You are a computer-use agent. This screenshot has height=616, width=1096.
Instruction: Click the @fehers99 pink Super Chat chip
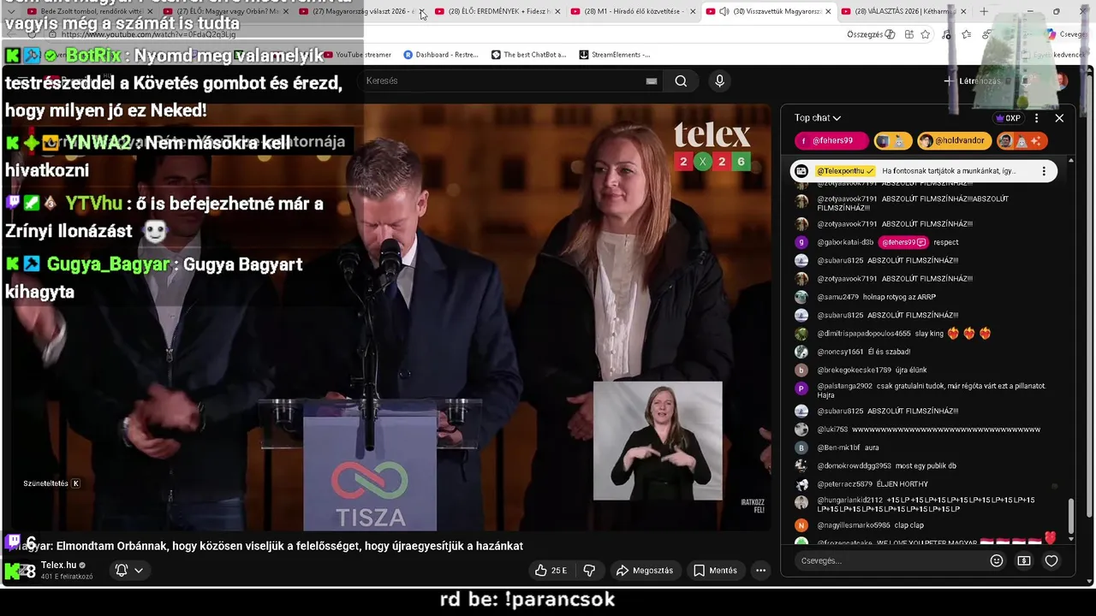click(x=831, y=141)
